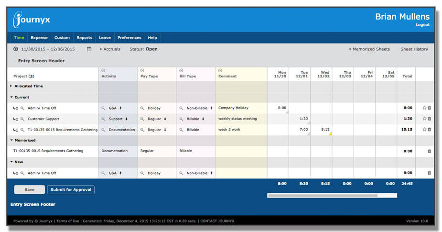Viewport: 442px width, 232px height.
Task: Delete the new Admin/Time Off row
Action: [429, 173]
